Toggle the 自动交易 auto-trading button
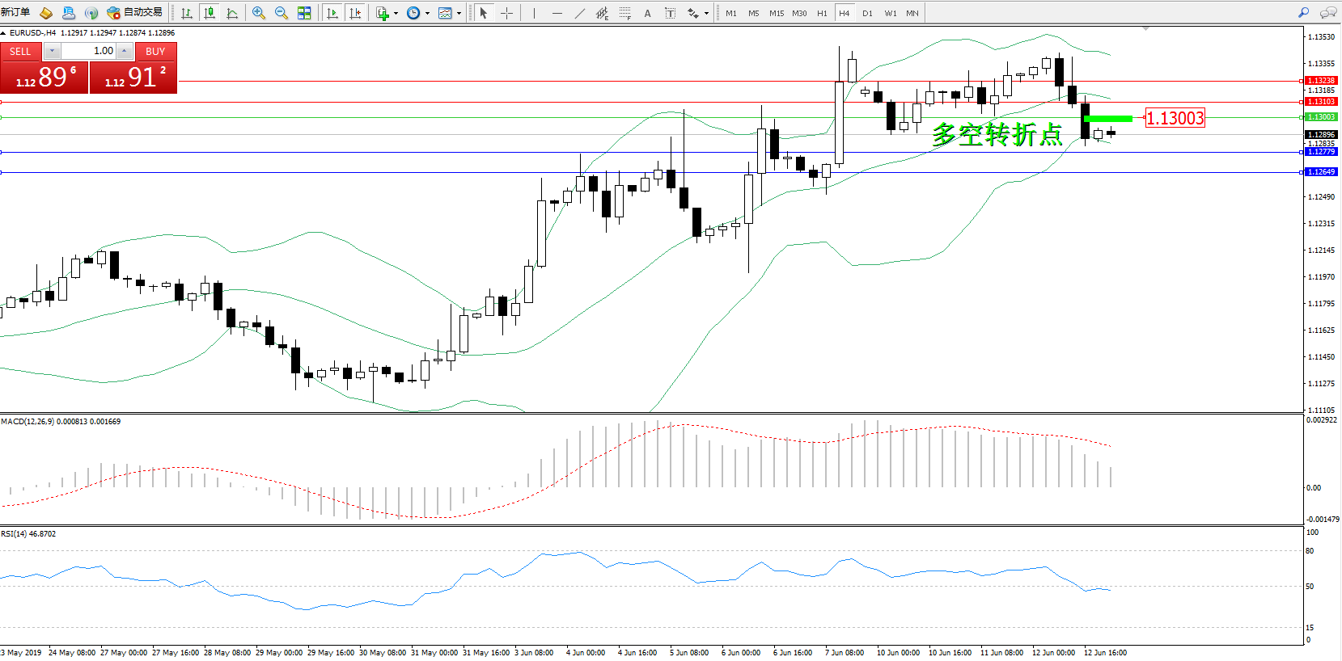This screenshot has height=661, width=1342. click(x=135, y=13)
